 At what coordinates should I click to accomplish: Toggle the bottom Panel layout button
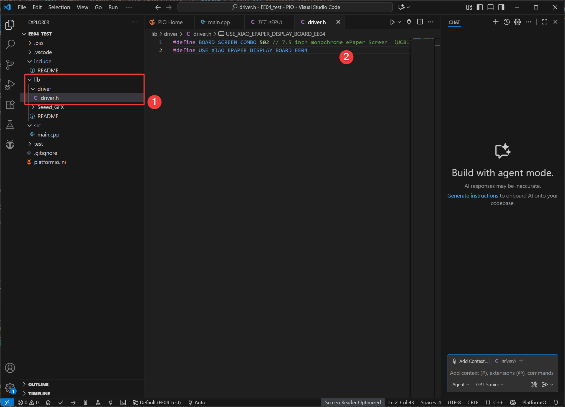pyautogui.click(x=490, y=7)
